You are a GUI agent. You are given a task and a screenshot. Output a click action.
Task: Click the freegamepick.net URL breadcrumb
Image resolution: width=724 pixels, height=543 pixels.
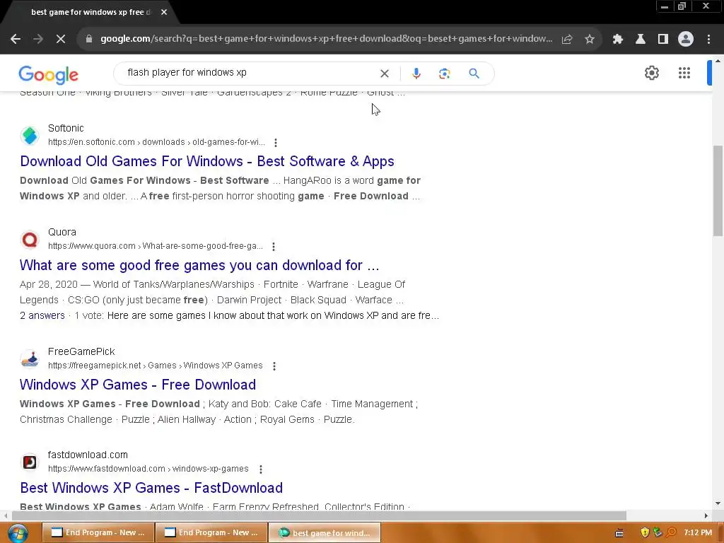(155, 366)
